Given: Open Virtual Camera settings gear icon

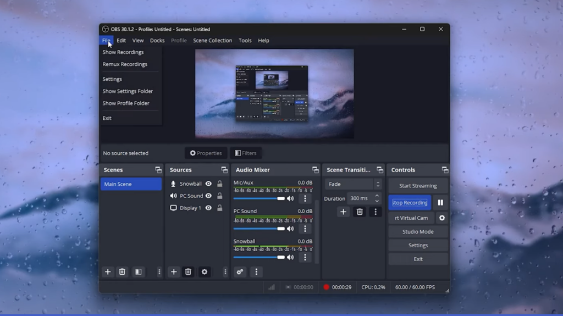Looking at the screenshot, I should click(441, 218).
